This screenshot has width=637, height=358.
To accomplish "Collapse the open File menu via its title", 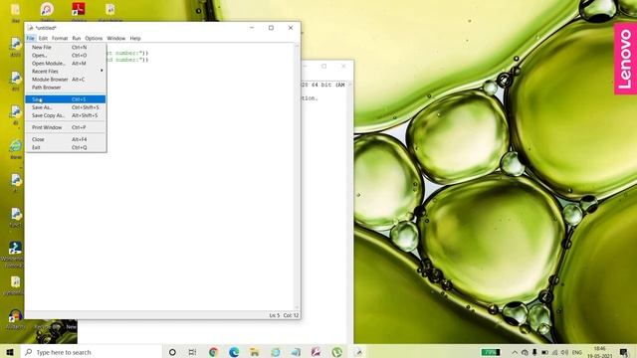I will pos(31,38).
